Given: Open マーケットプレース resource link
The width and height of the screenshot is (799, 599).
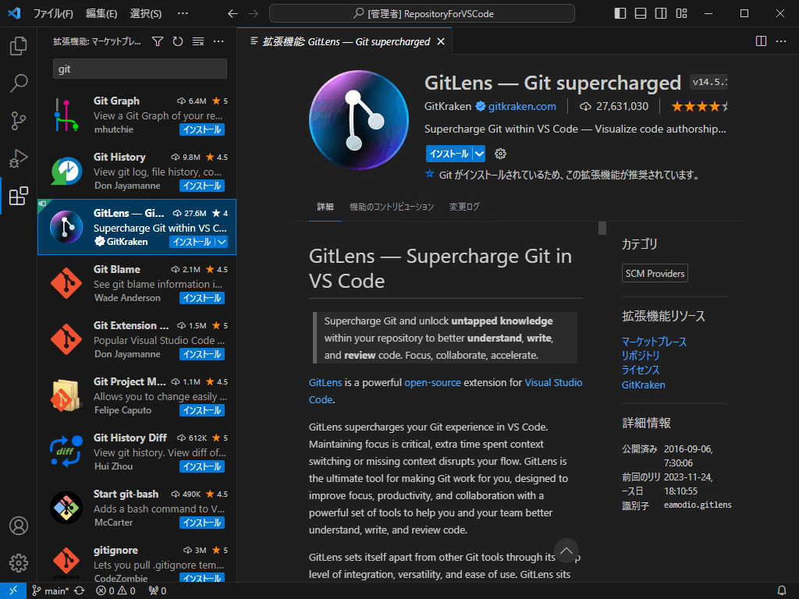Looking at the screenshot, I should coord(654,342).
